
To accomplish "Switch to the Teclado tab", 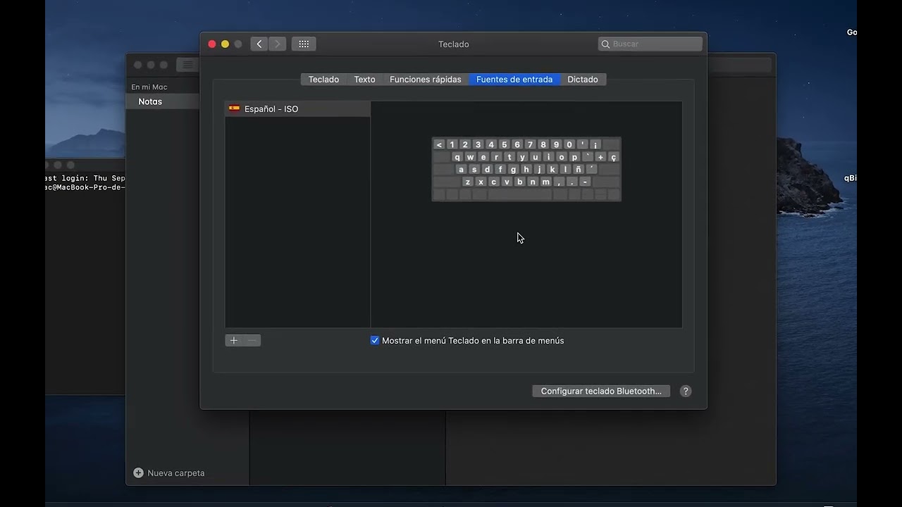I will 323,80.
